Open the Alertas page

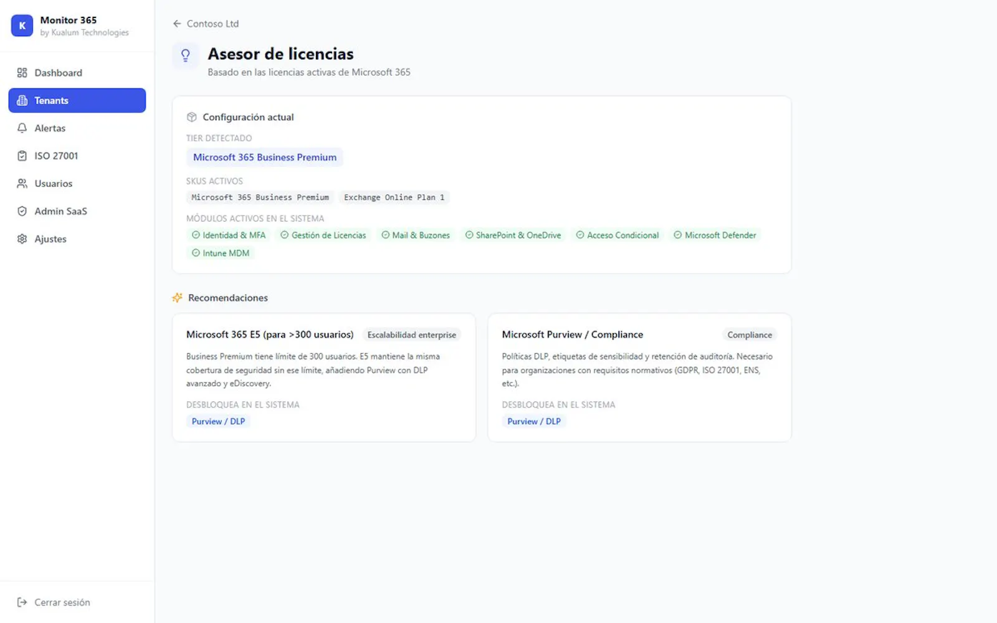click(77, 128)
